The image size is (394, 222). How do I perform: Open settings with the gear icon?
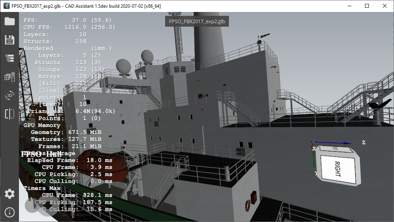pos(9,194)
